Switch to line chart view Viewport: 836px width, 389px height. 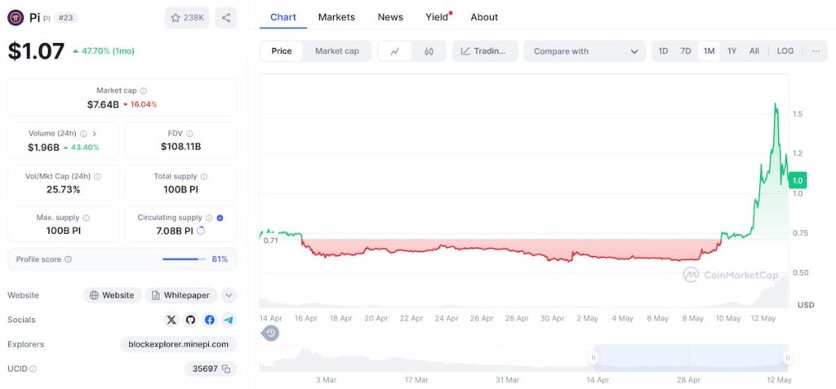coord(394,51)
